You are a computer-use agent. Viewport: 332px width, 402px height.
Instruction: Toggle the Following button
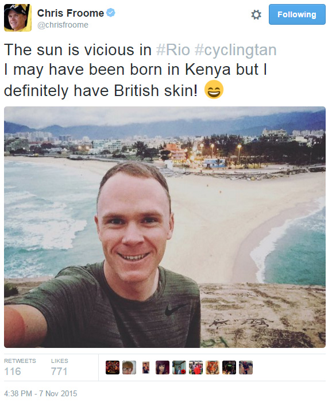coord(297,14)
